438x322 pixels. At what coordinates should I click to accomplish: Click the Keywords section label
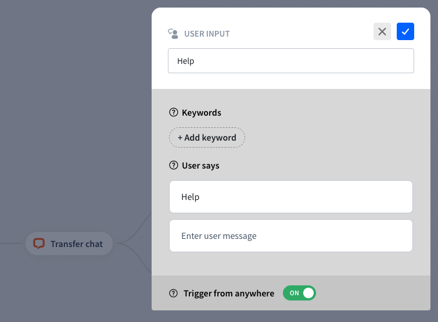point(202,113)
